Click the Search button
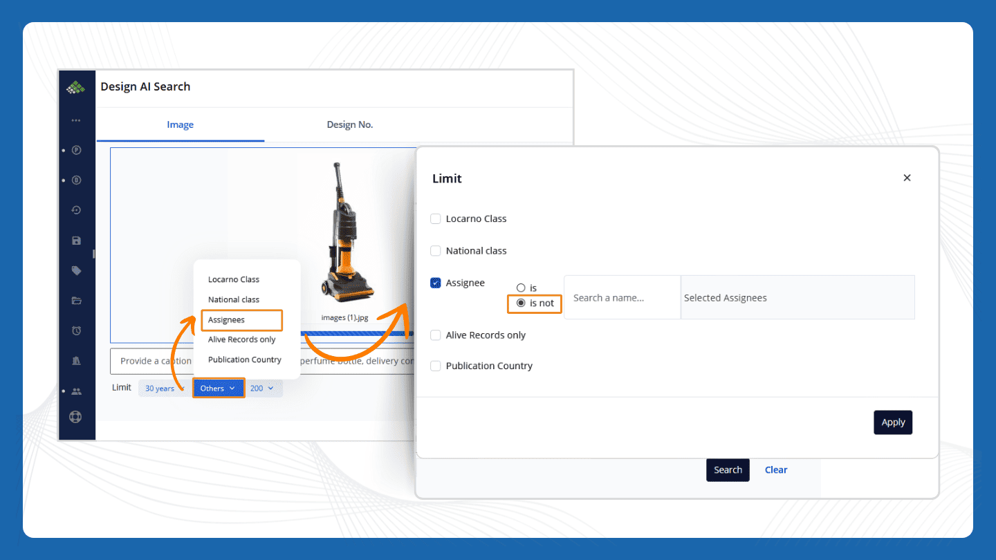The height and width of the screenshot is (560, 996). 728,469
